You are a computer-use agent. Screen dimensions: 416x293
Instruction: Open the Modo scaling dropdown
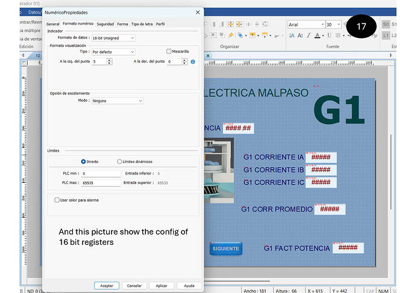118,101
